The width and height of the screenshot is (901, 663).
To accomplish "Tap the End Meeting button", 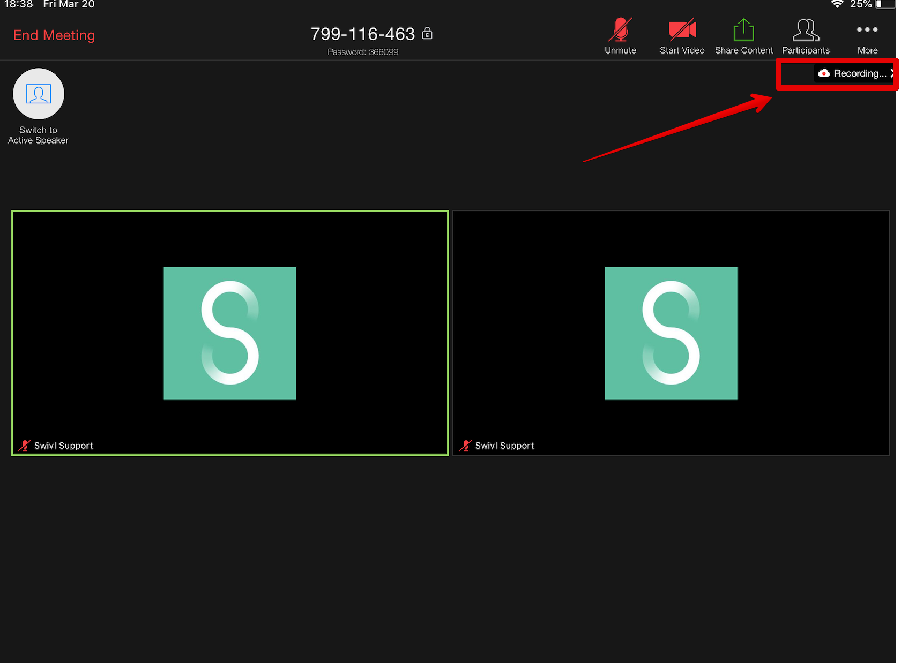I will [x=54, y=35].
